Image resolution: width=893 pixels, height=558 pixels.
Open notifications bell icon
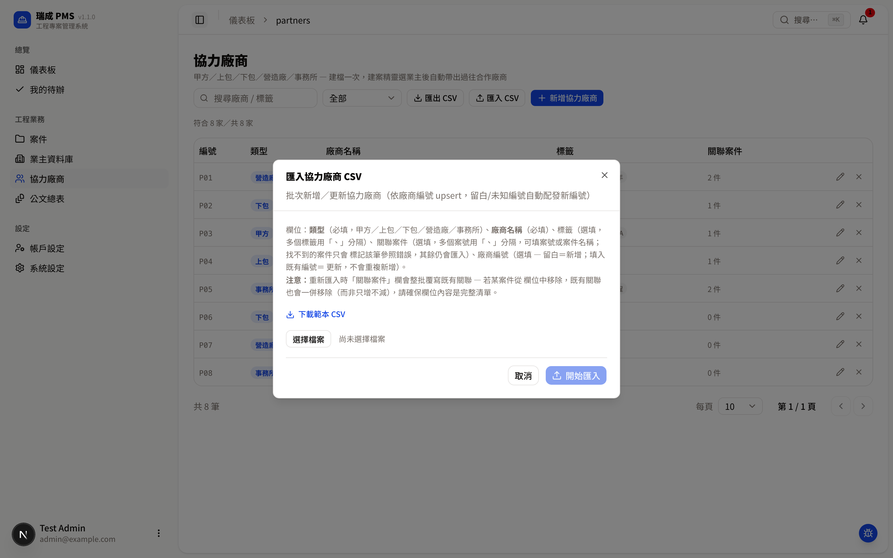(x=863, y=20)
